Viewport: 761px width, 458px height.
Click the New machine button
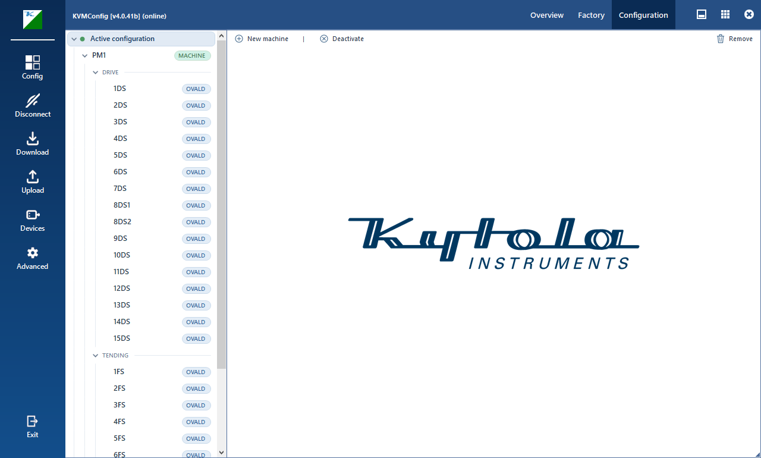point(262,39)
